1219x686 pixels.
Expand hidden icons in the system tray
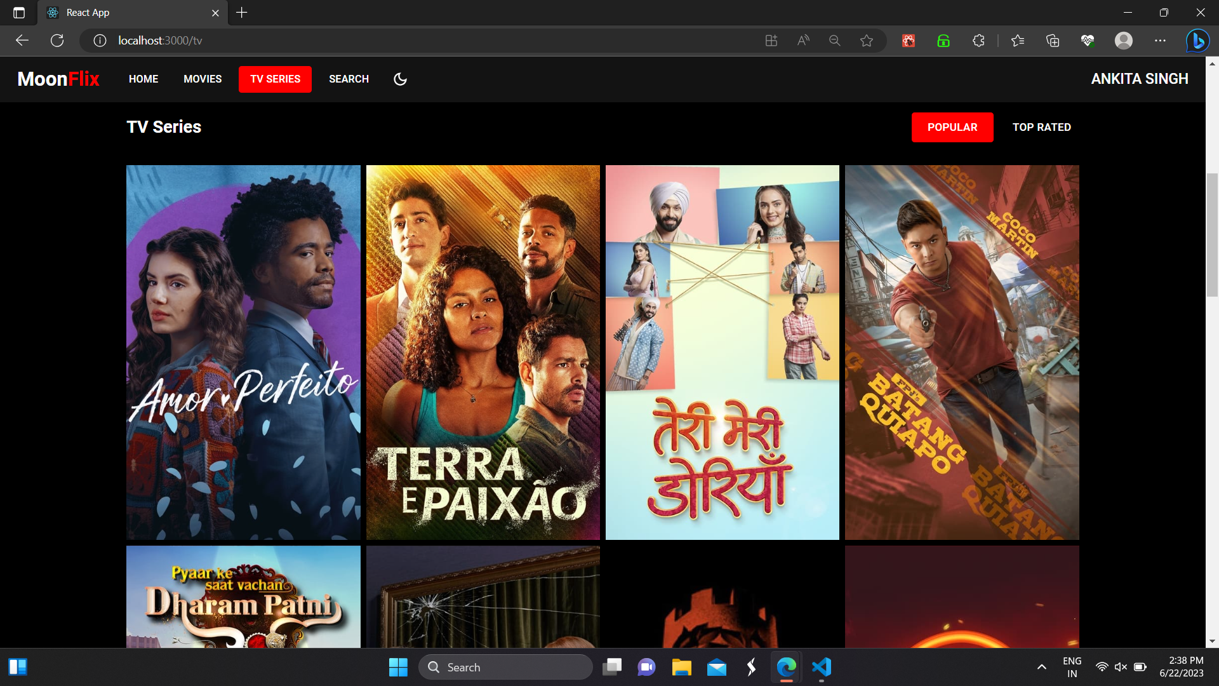[x=1042, y=667]
